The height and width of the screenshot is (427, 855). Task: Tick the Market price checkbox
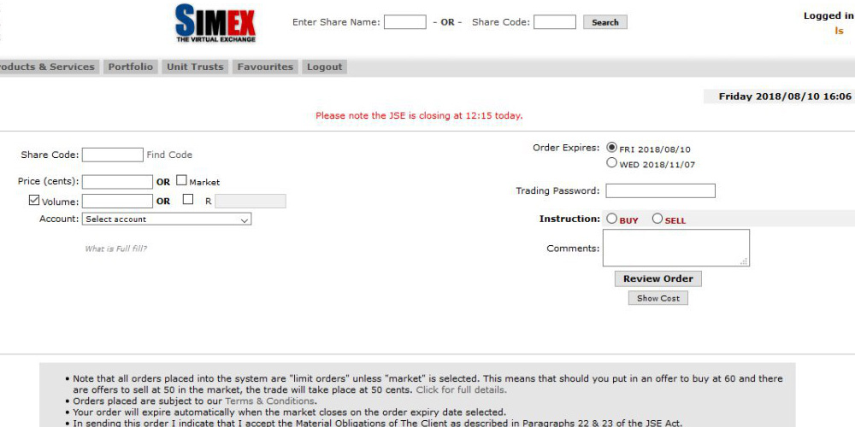(x=181, y=180)
